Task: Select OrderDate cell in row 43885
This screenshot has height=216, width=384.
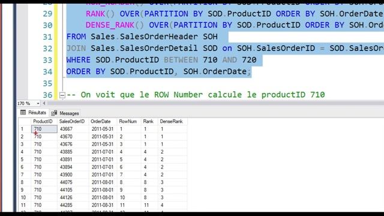Action: [x=103, y=152]
